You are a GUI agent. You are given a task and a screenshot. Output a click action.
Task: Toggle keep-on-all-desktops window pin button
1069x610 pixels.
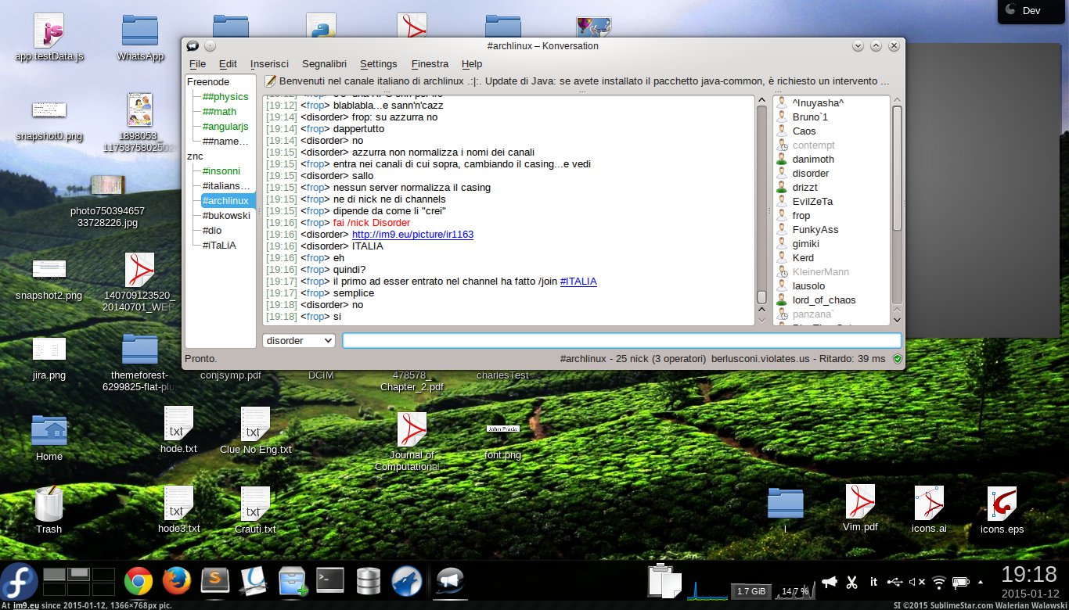210,46
